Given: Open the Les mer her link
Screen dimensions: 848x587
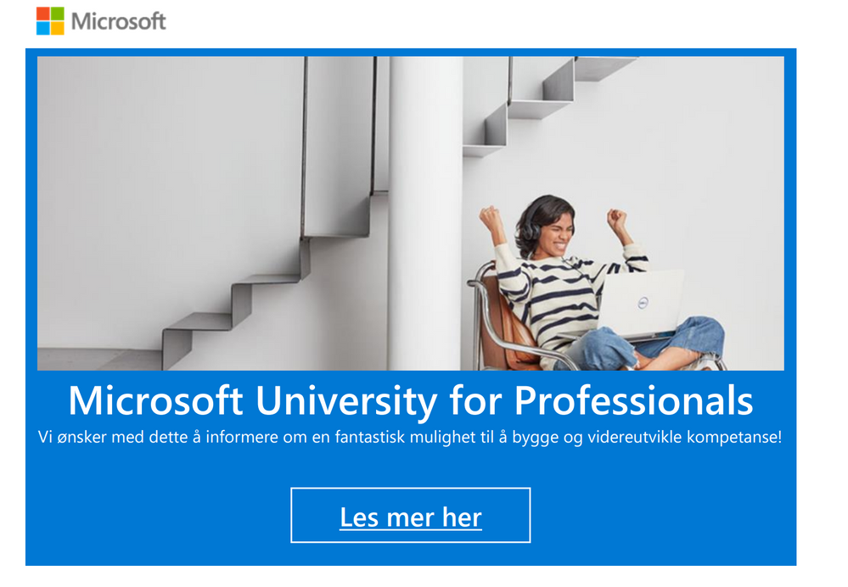Looking at the screenshot, I should click(411, 515).
